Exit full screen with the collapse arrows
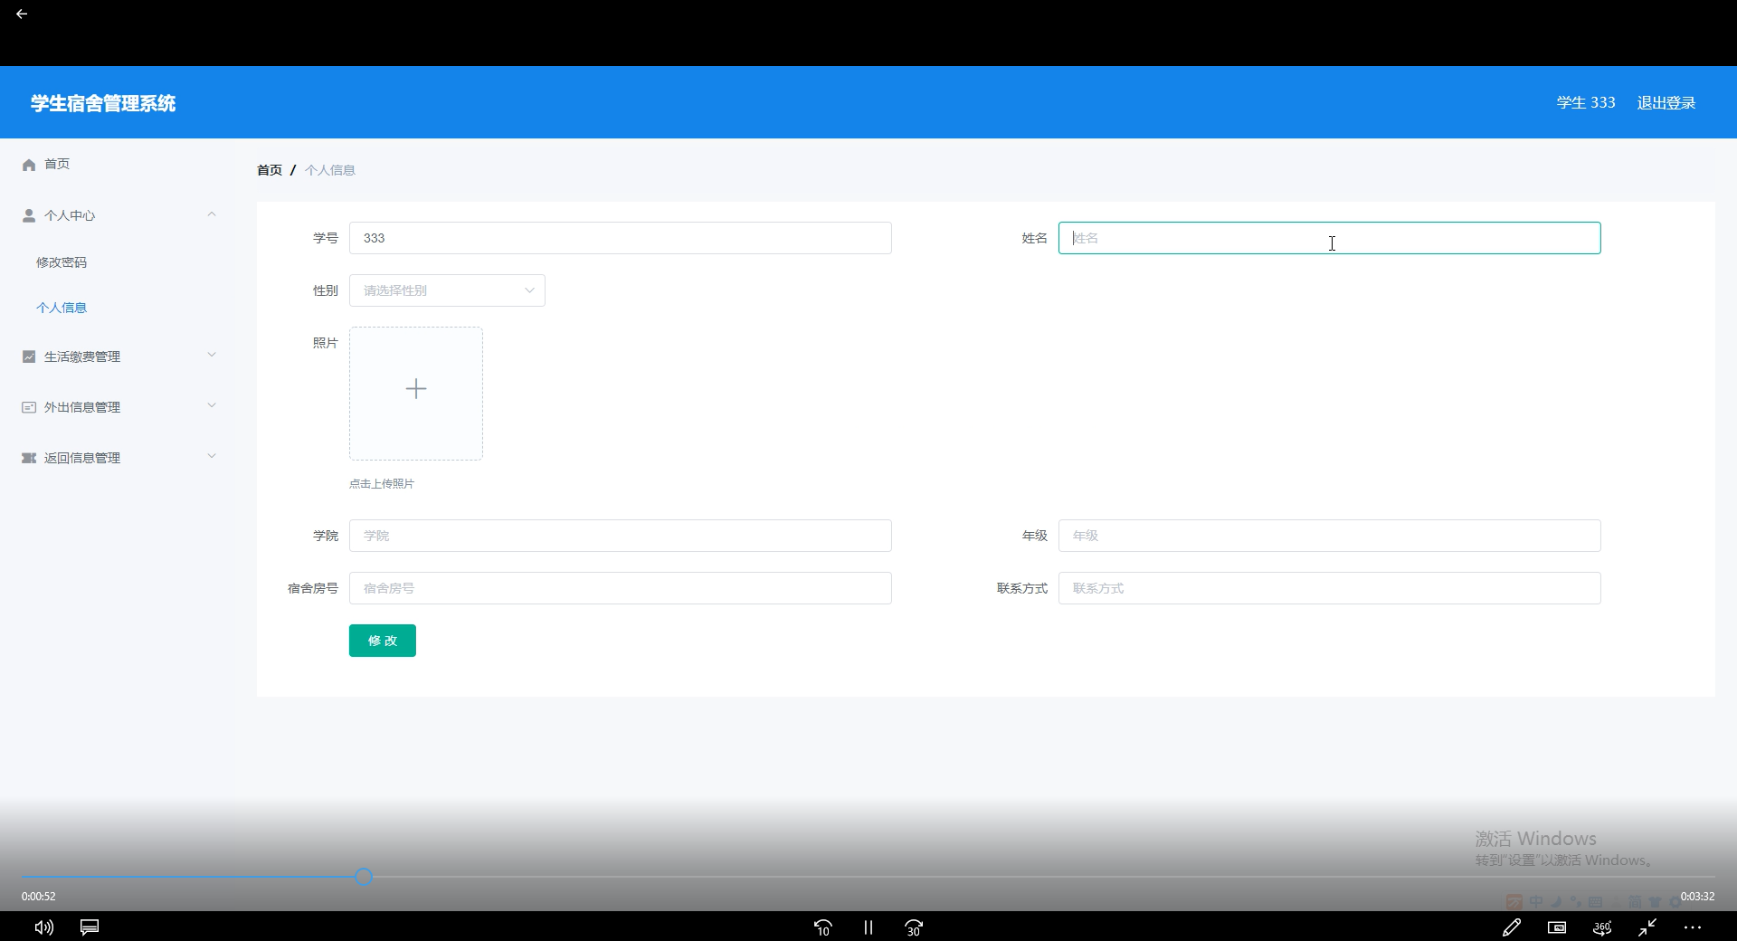This screenshot has width=1737, height=941. pos(1647,927)
